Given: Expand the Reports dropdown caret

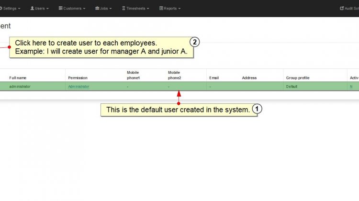Looking at the screenshot, I should [179, 9].
